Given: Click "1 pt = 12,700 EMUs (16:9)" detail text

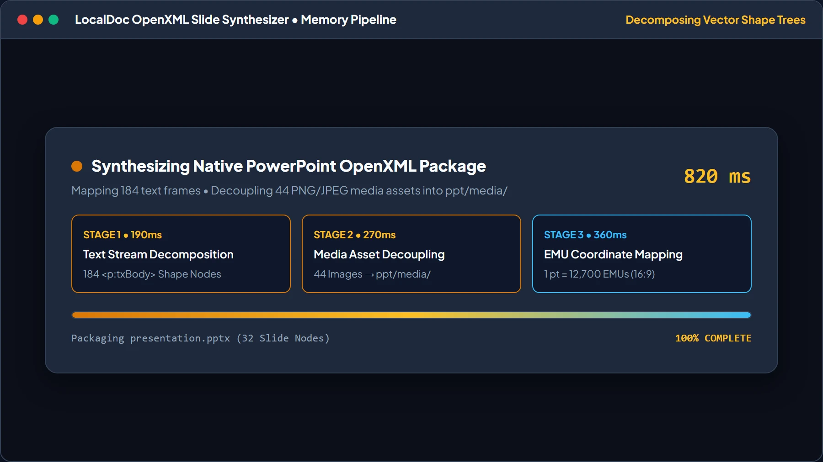Looking at the screenshot, I should 599,274.
